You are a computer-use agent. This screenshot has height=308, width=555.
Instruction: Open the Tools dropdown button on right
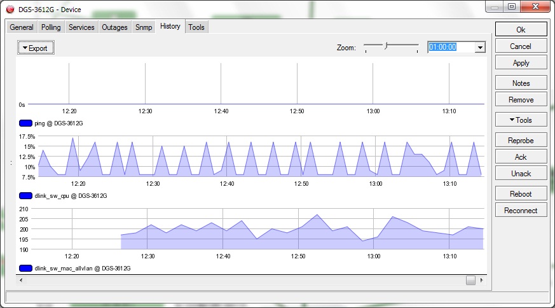521,120
